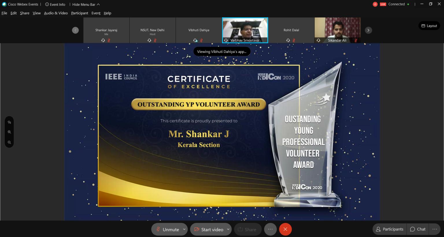Open audio connection options via Unmute chevron
This screenshot has width=444, height=237.
184,229
